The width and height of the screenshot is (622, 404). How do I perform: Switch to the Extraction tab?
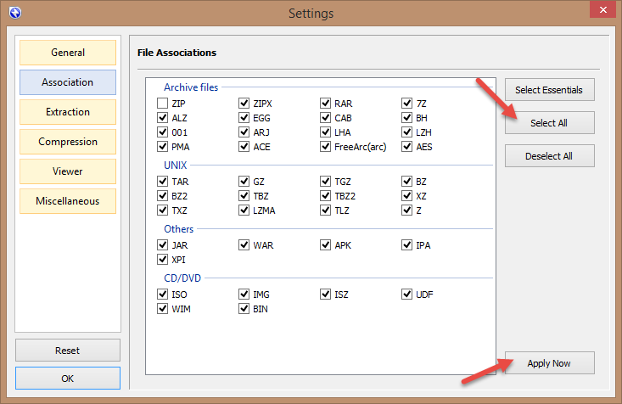coord(68,112)
